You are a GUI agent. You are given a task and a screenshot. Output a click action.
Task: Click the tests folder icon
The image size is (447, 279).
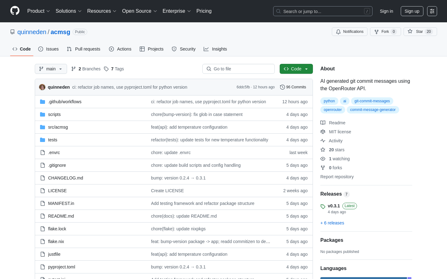click(x=43, y=140)
